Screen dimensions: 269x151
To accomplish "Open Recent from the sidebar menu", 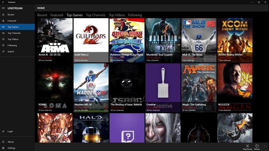I will click(11, 15).
